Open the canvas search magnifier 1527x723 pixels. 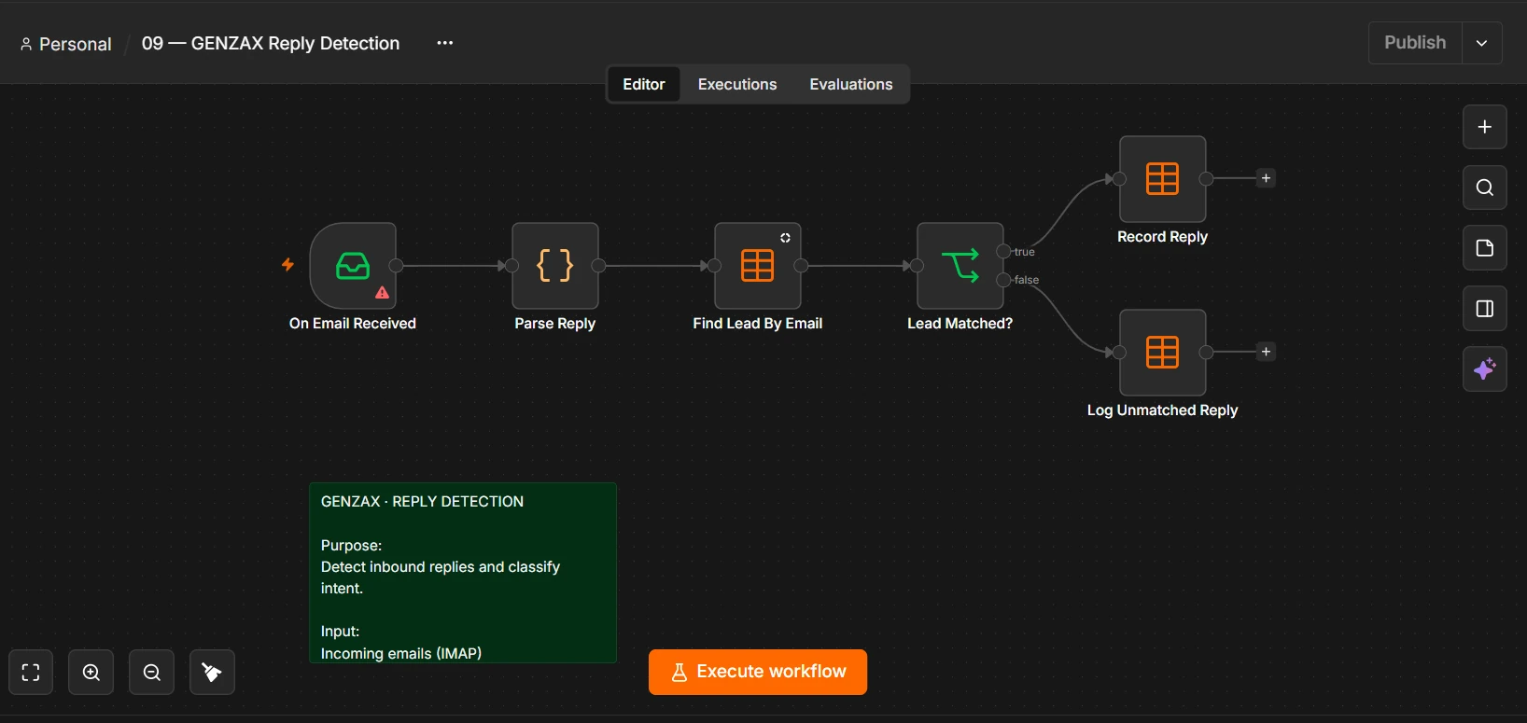click(x=1485, y=188)
